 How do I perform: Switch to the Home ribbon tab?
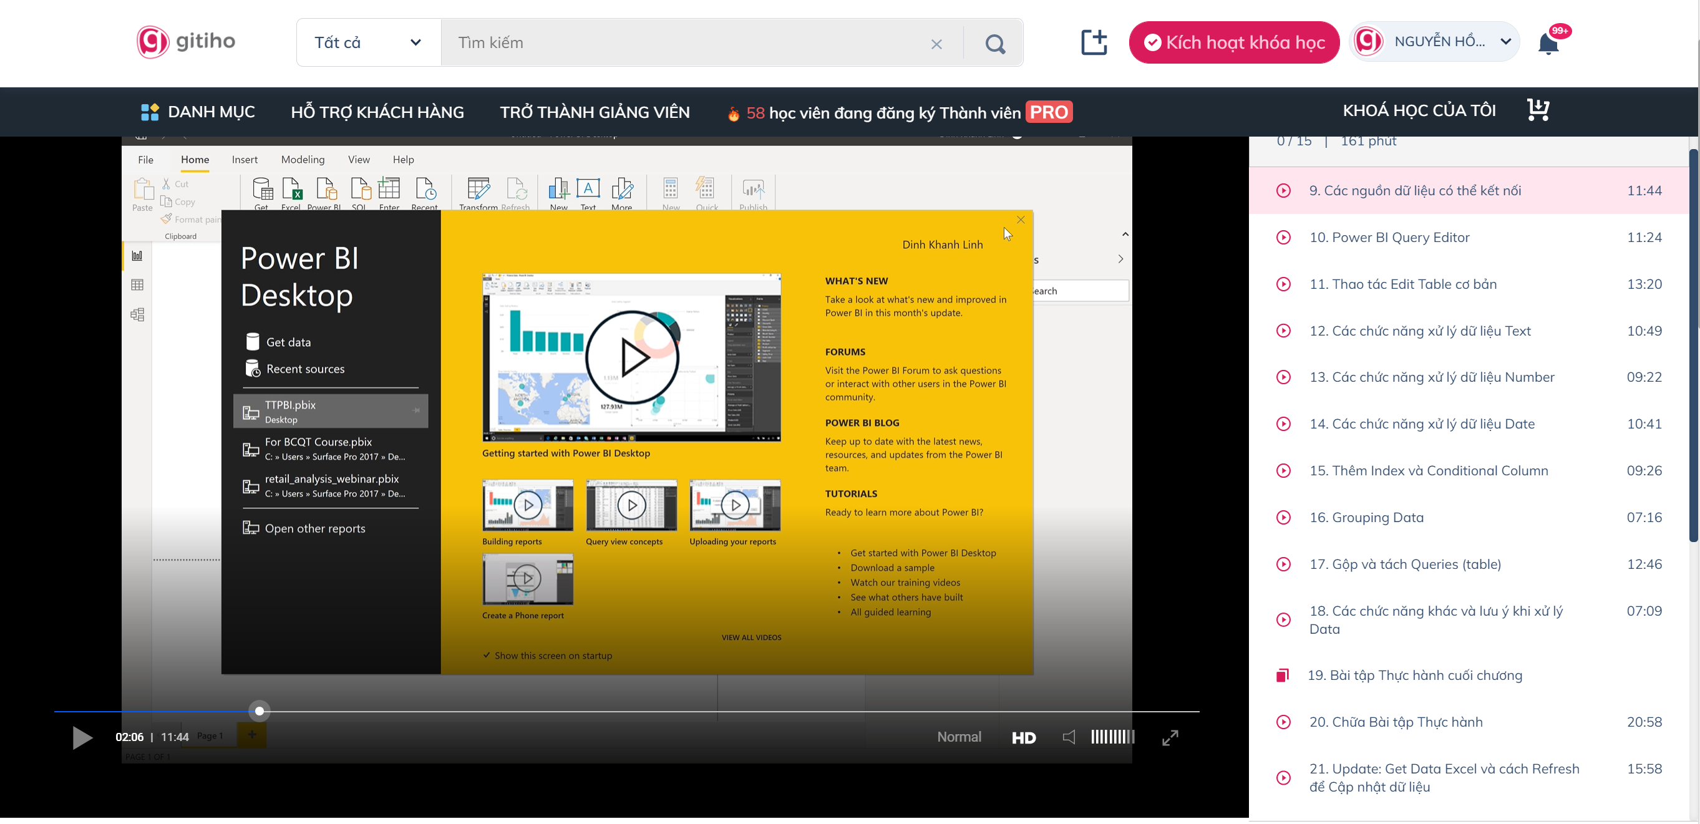(195, 160)
